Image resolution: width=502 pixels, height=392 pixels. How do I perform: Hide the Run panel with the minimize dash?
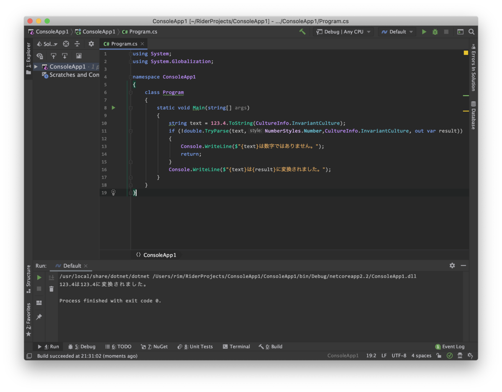[x=464, y=266]
